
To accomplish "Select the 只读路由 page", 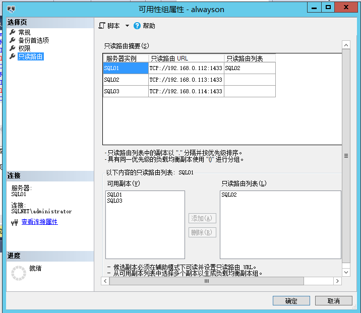I will pos(30,56).
